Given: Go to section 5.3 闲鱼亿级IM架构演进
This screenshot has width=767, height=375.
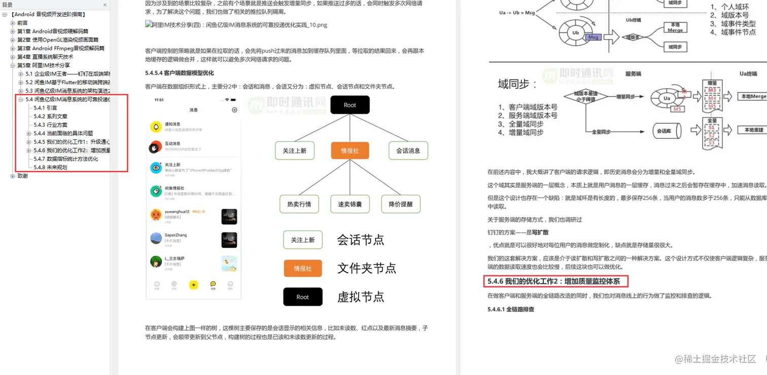Looking at the screenshot, I should coord(68,91).
